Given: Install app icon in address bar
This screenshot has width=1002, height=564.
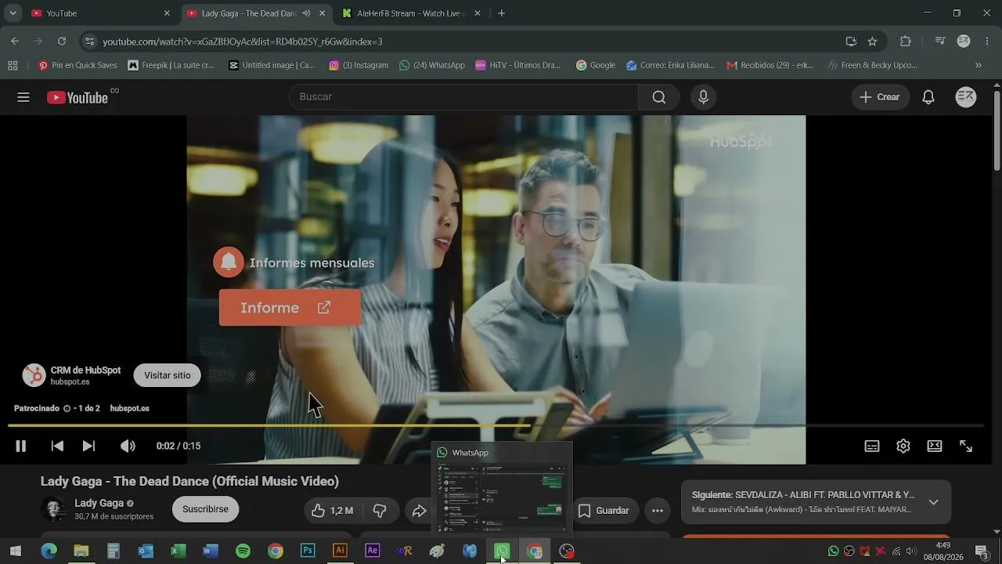Looking at the screenshot, I should click(x=851, y=42).
